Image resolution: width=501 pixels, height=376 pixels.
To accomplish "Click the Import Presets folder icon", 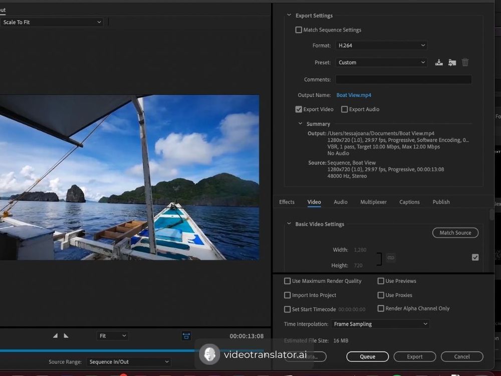I will [452, 63].
